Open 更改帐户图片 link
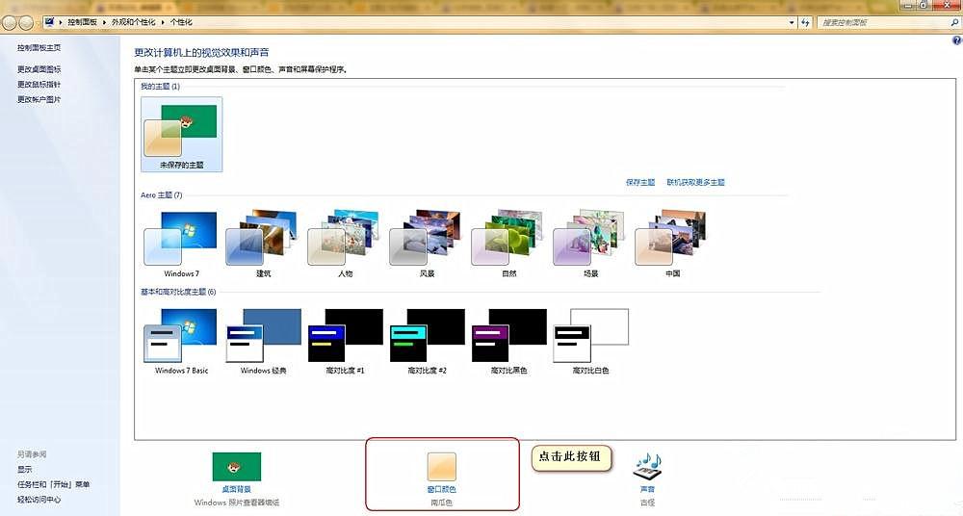The image size is (963, 516). pos(39,99)
